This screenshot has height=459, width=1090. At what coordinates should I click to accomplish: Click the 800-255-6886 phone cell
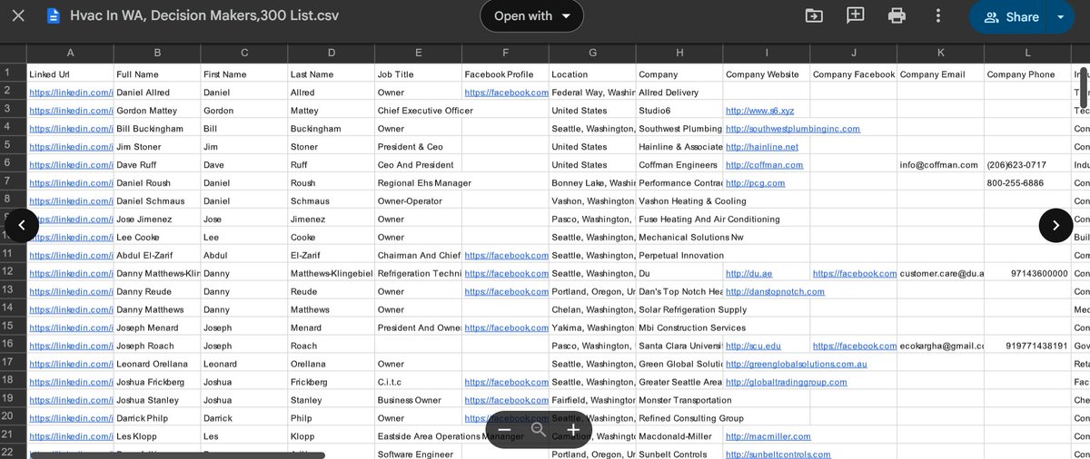pos(1027,183)
